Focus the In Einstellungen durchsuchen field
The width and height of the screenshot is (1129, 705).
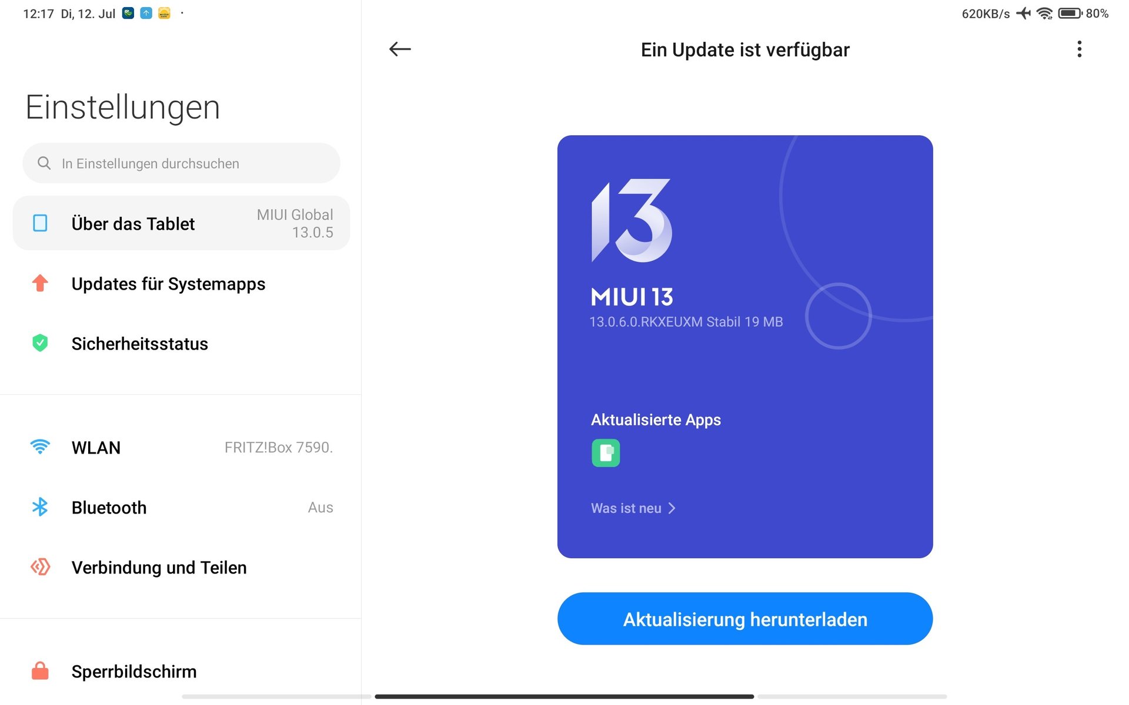[x=181, y=163]
